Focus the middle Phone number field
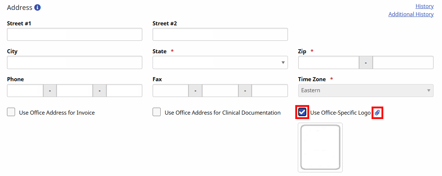Screen dimensions: 442x176 click(x=74, y=90)
